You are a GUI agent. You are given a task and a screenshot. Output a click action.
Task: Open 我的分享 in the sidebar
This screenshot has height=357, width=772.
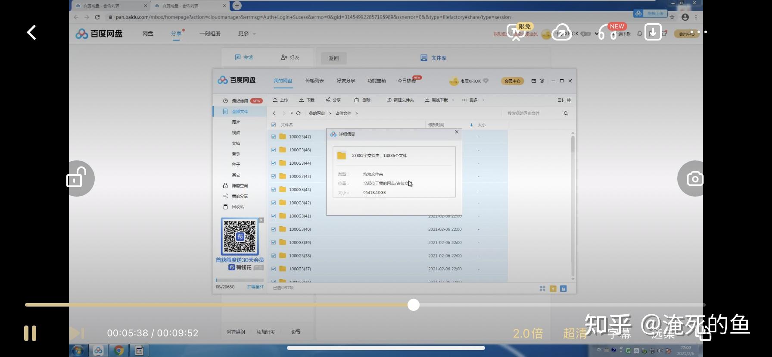click(236, 196)
